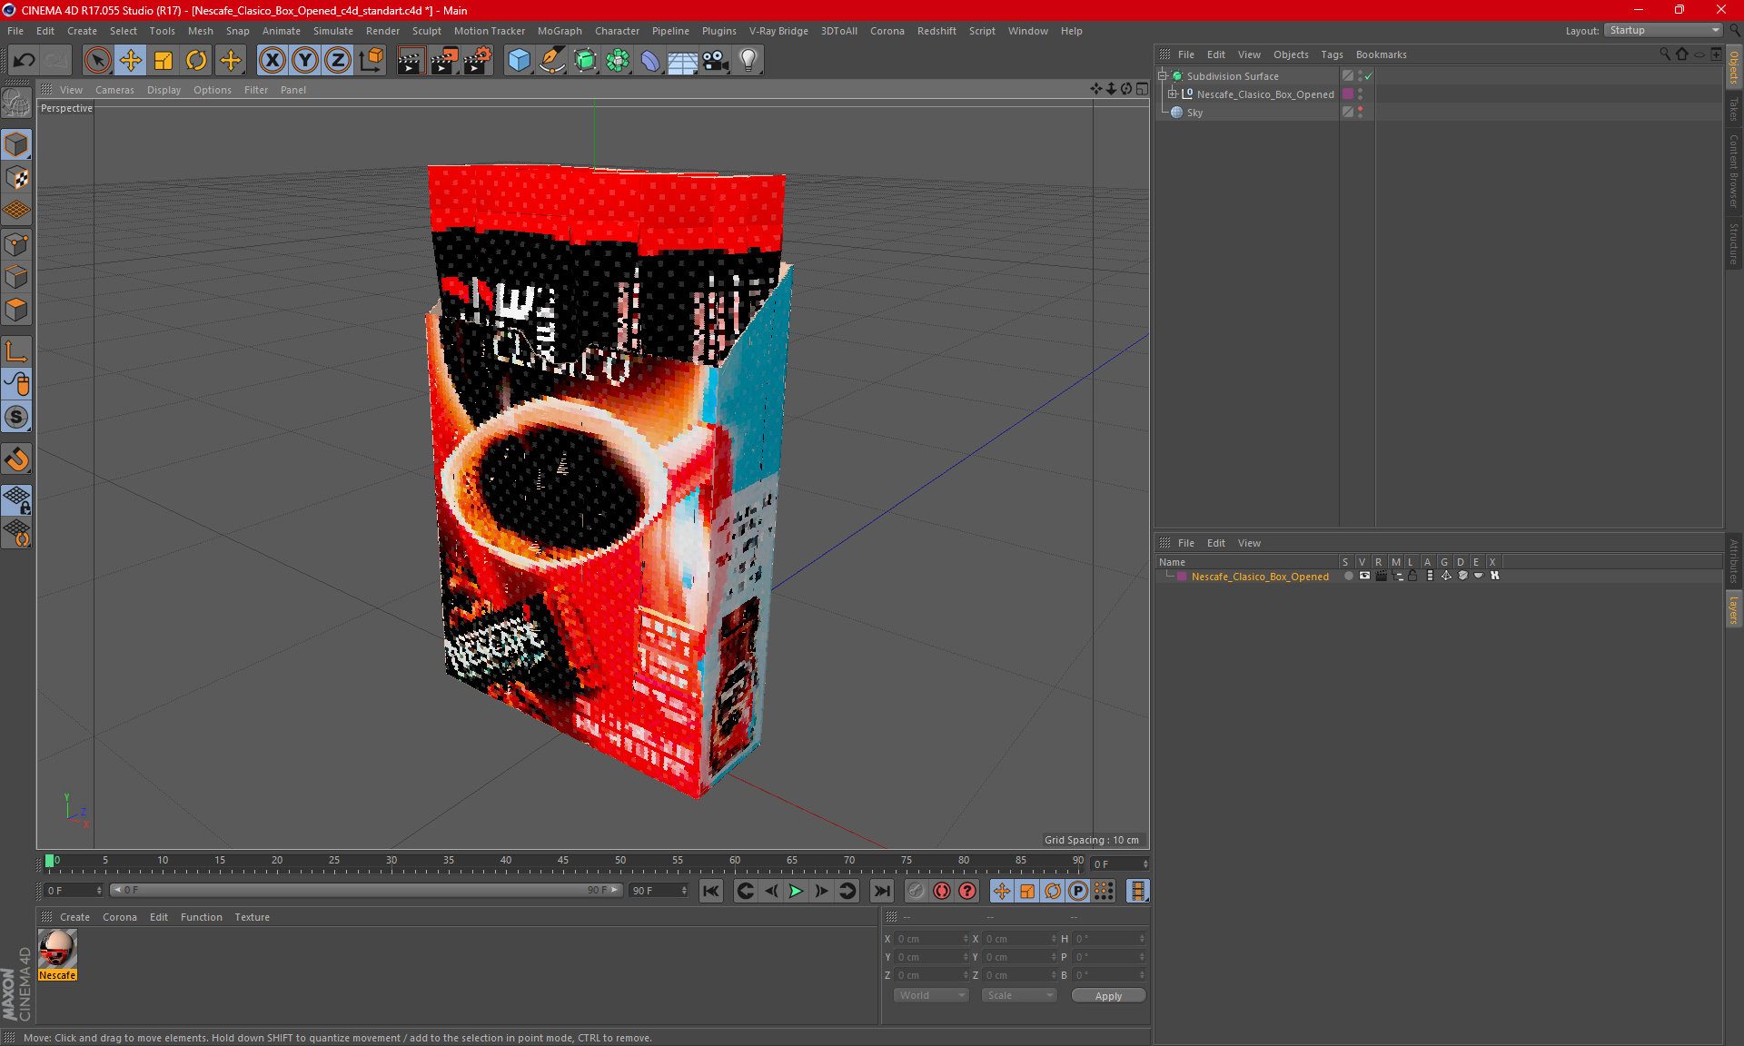
Task: Open the Scale mode dropdown
Action: click(x=1019, y=995)
